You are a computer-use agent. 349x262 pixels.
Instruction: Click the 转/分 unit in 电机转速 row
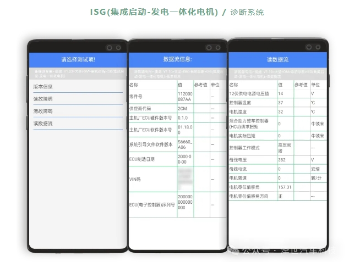click(316, 178)
